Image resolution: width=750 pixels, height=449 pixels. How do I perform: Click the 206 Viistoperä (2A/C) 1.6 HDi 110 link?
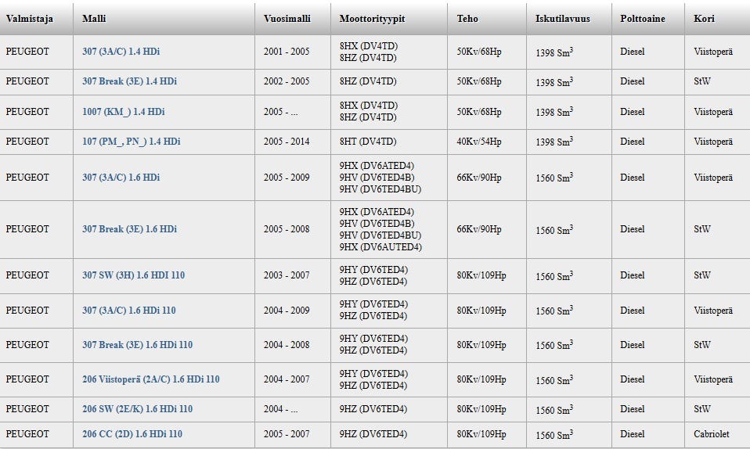coord(150,379)
